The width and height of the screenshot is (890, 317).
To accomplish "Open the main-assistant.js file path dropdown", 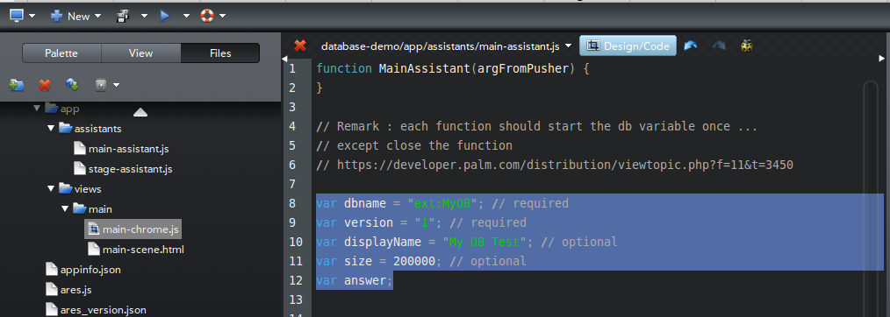I will pyautogui.click(x=569, y=46).
